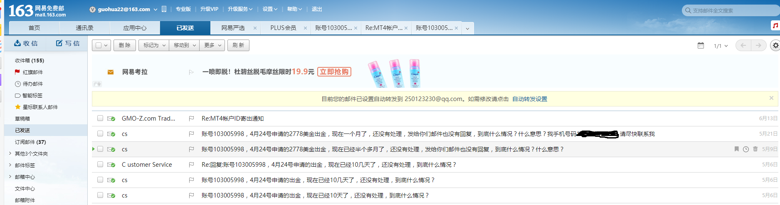The width and height of the screenshot is (780, 205).
Task: Open the 设置 menu in header
Action: click(269, 9)
